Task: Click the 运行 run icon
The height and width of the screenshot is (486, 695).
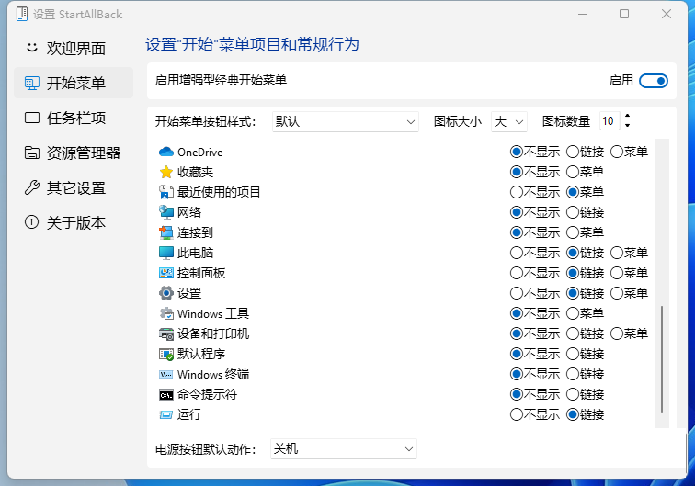Action: click(x=166, y=414)
